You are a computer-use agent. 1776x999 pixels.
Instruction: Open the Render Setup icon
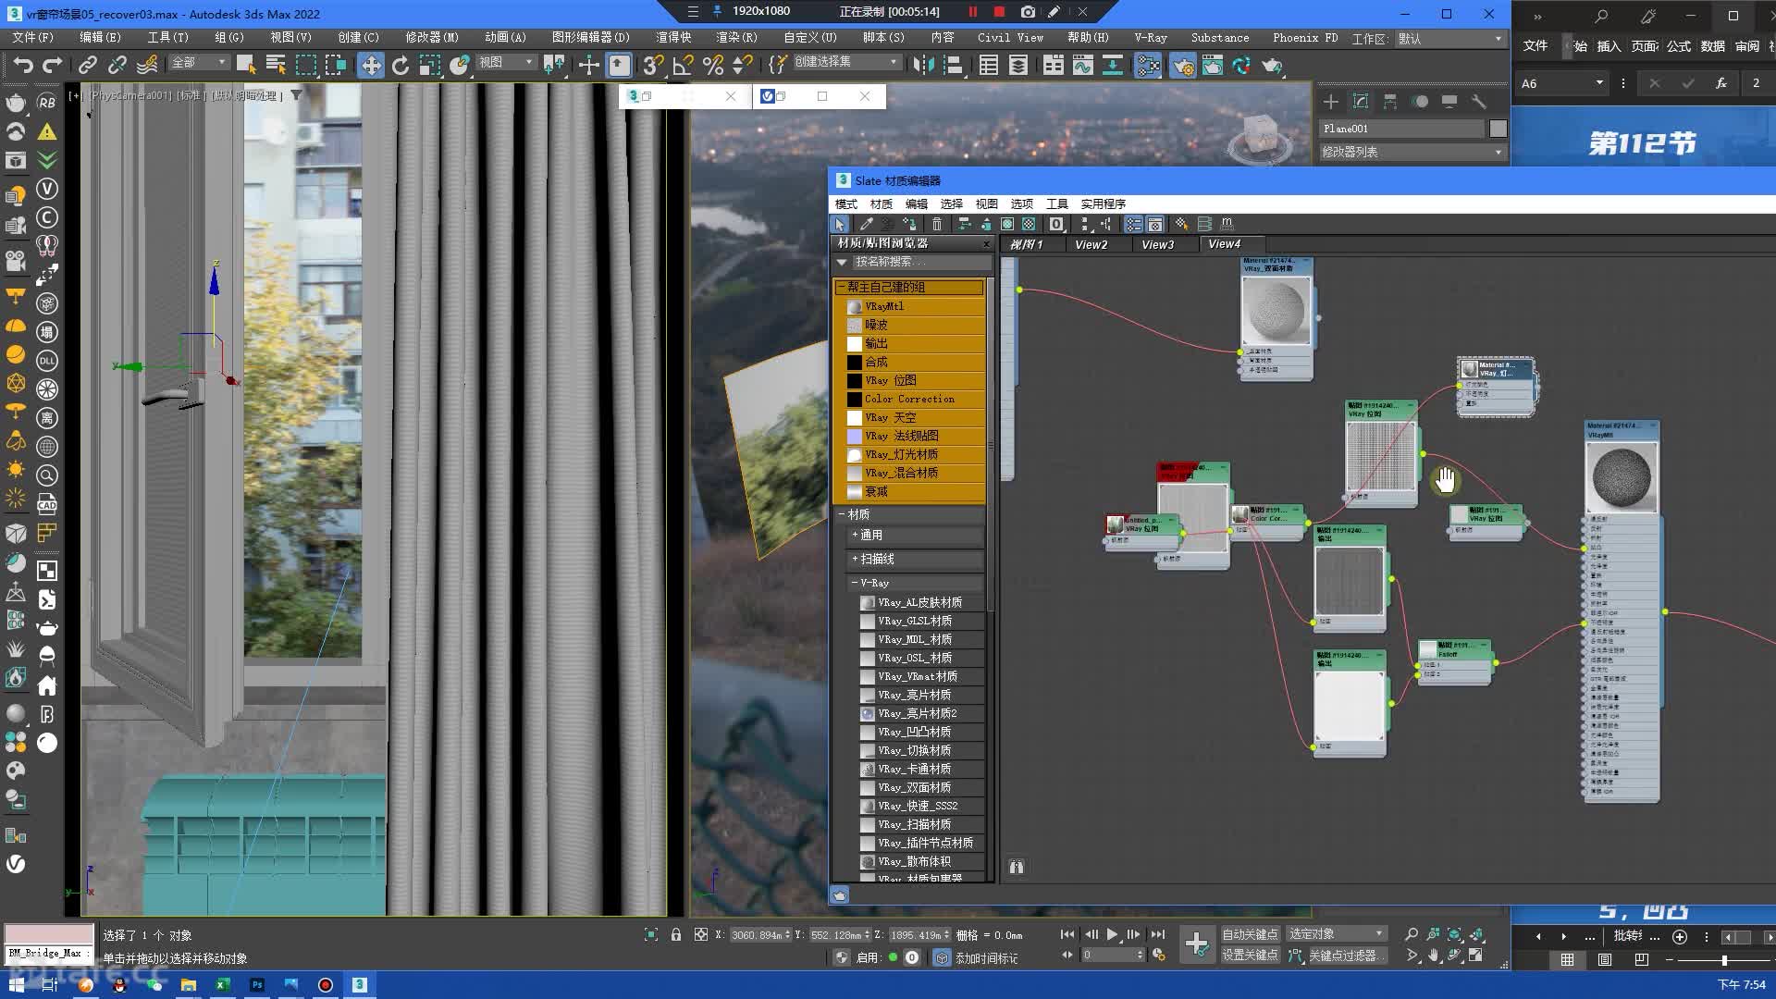tap(1183, 65)
